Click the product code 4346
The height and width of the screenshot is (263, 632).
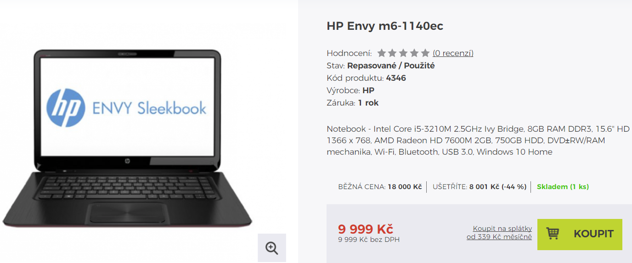coord(396,78)
